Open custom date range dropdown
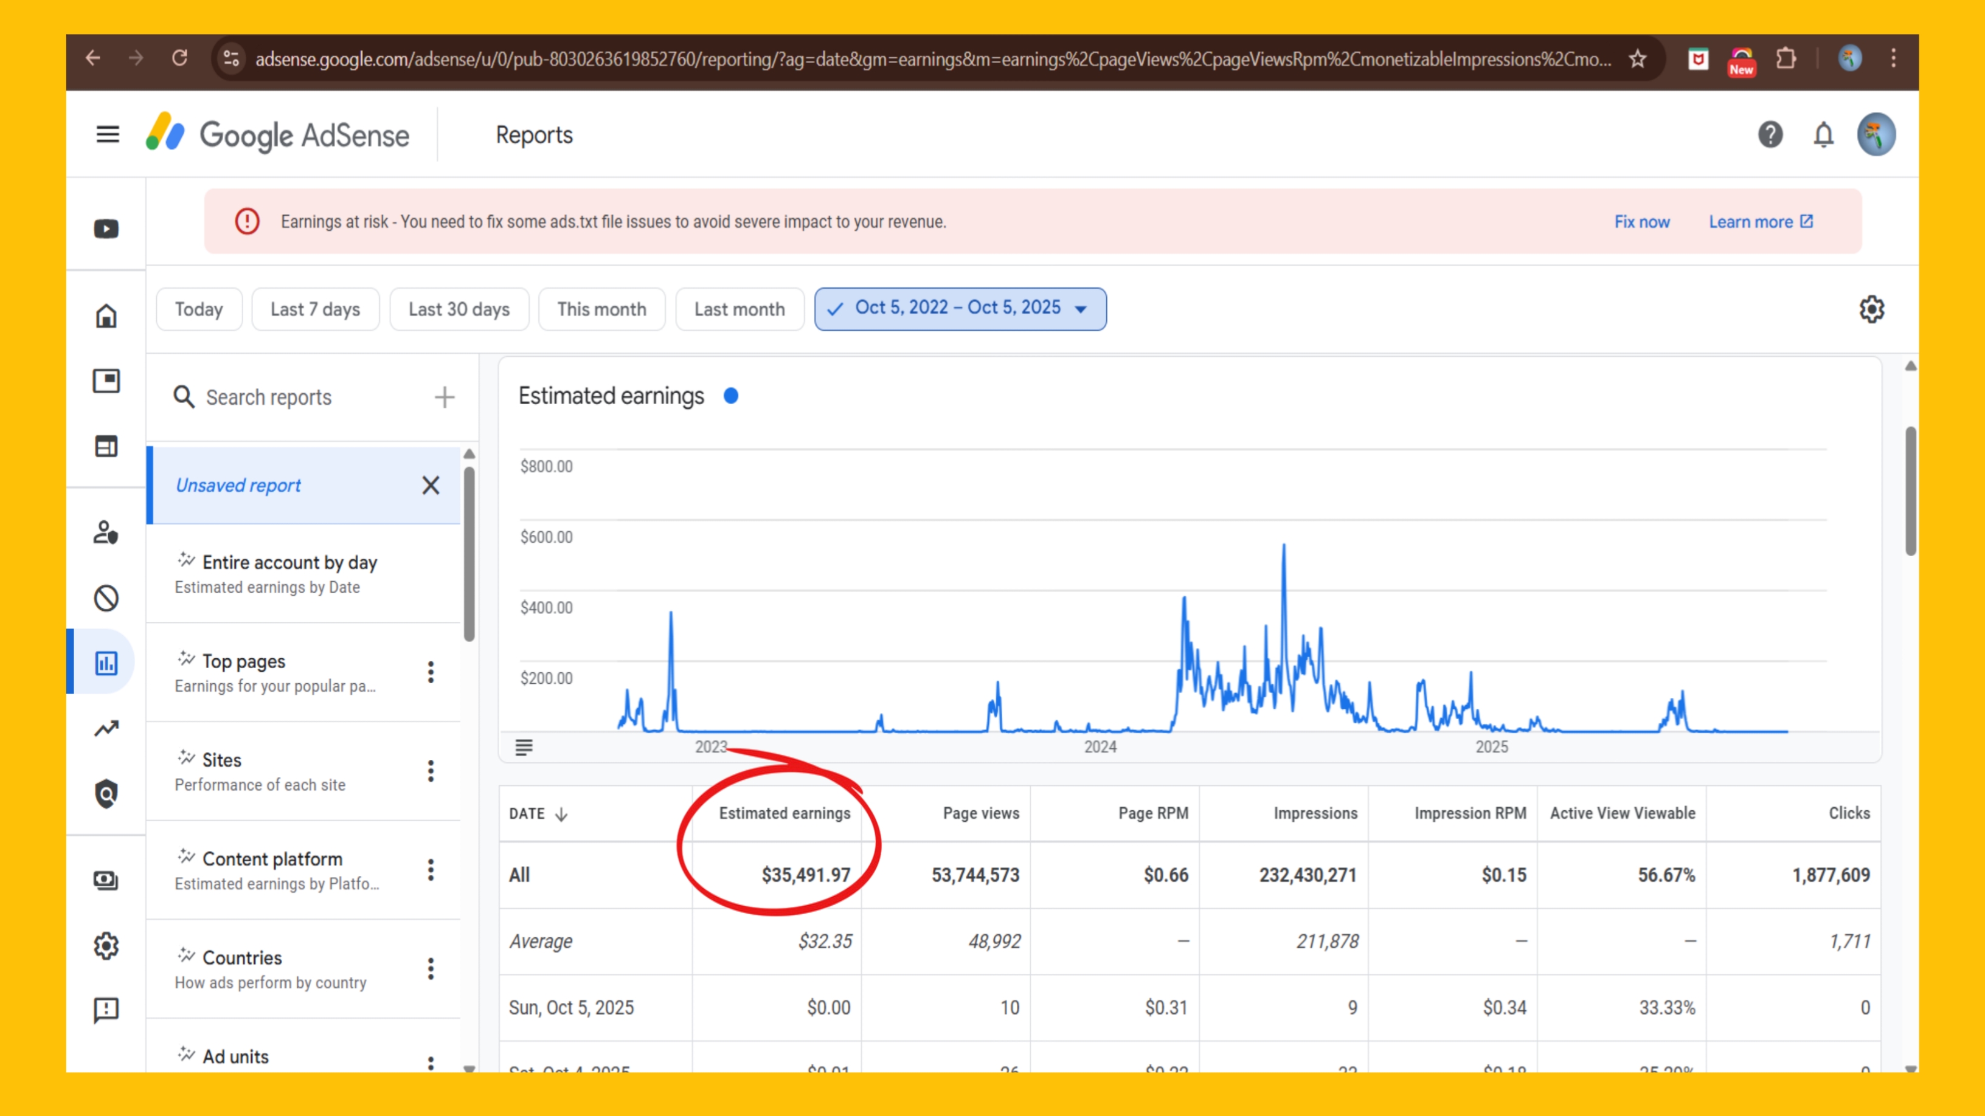The image size is (1985, 1116). 960,309
